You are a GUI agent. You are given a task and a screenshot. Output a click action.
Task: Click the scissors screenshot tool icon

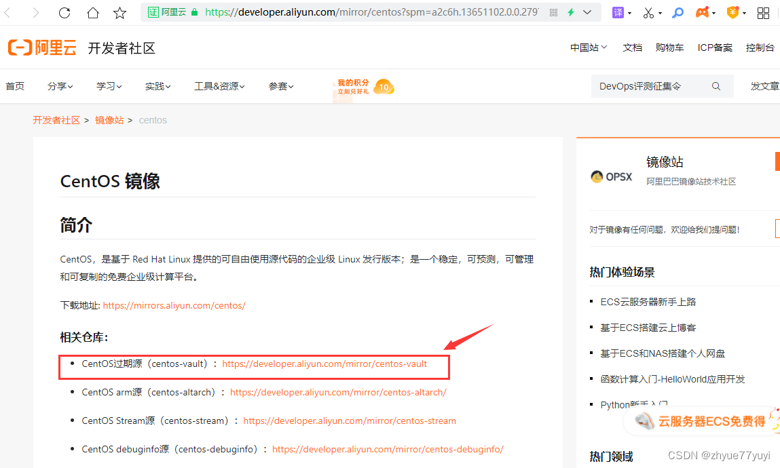(648, 13)
